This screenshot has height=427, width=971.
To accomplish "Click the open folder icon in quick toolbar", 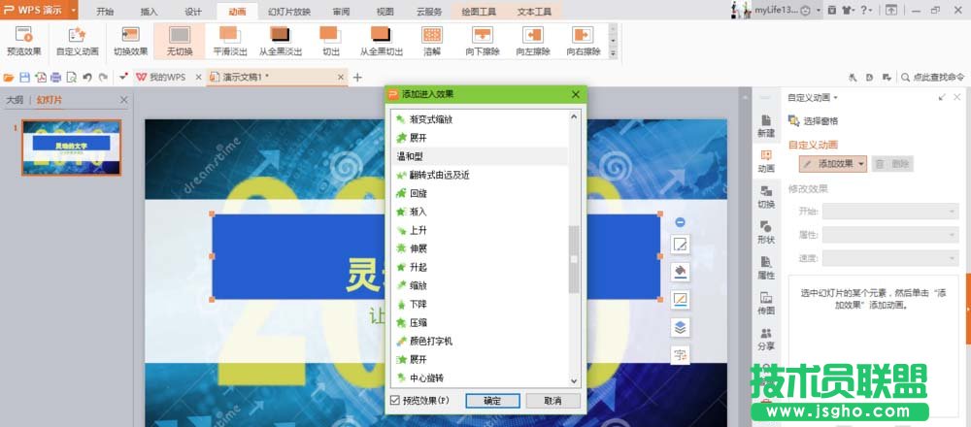I will click(9, 78).
